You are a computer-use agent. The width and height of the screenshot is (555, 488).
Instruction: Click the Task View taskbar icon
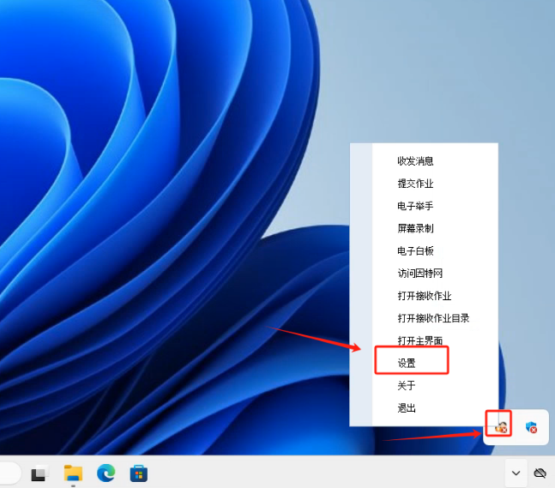click(39, 473)
